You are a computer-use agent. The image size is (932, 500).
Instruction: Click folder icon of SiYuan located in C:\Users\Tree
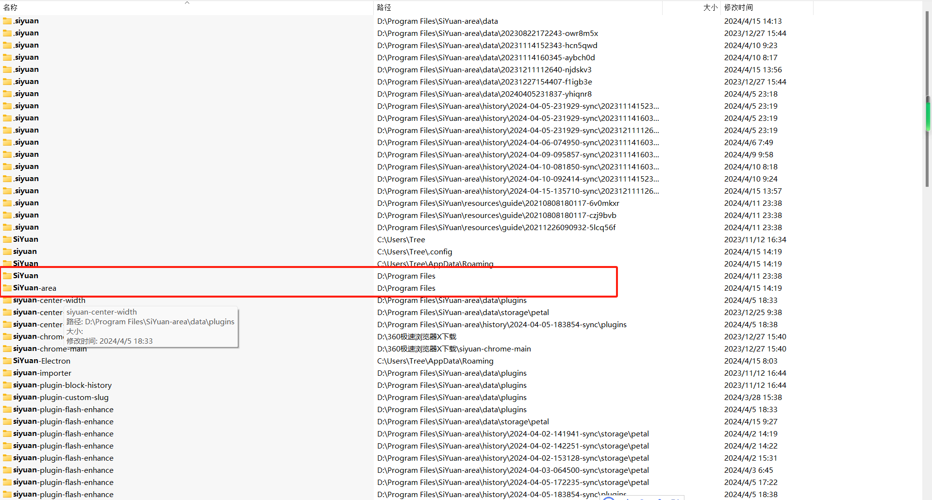click(x=7, y=240)
